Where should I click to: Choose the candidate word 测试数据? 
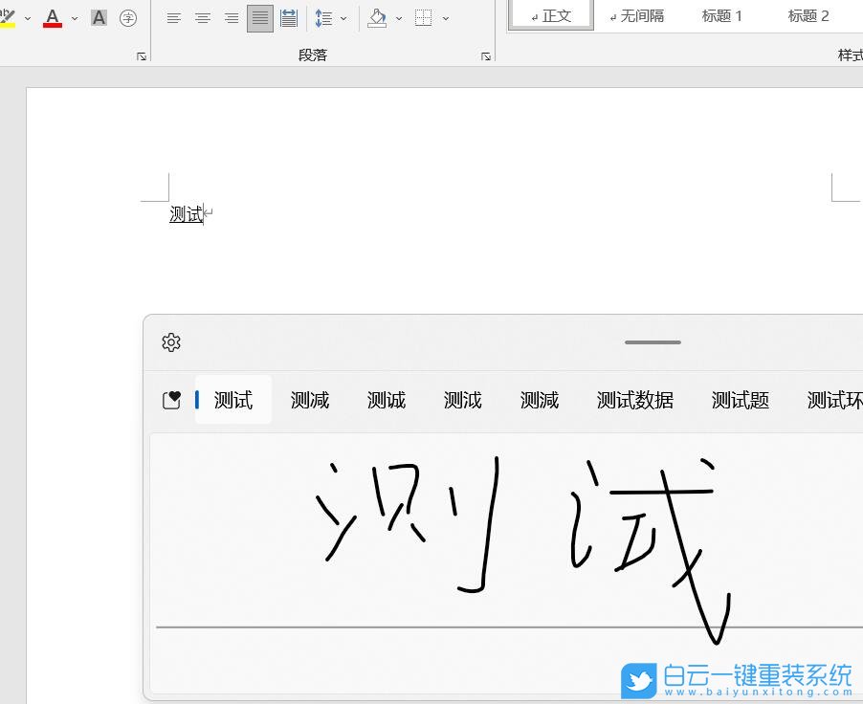634,400
